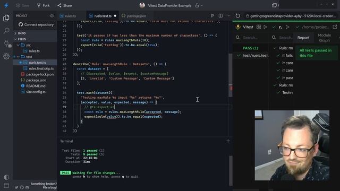
Task: Run current file tests play icon
Action: 287,27
